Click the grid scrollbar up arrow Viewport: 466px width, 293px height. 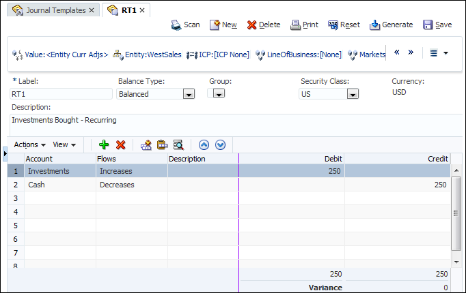point(456,170)
